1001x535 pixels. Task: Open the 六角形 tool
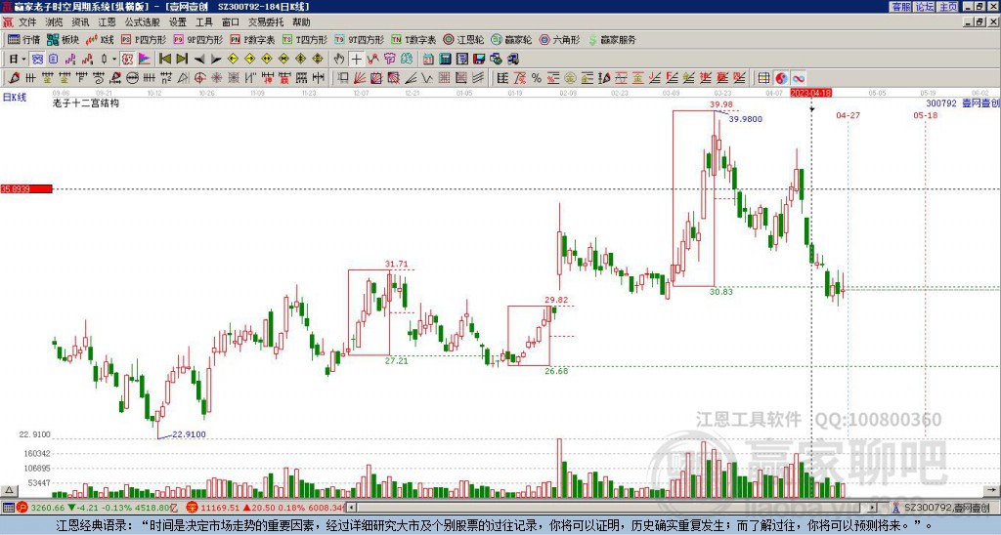(559, 39)
